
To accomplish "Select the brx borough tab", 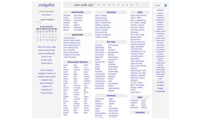I will tap(114, 5).
